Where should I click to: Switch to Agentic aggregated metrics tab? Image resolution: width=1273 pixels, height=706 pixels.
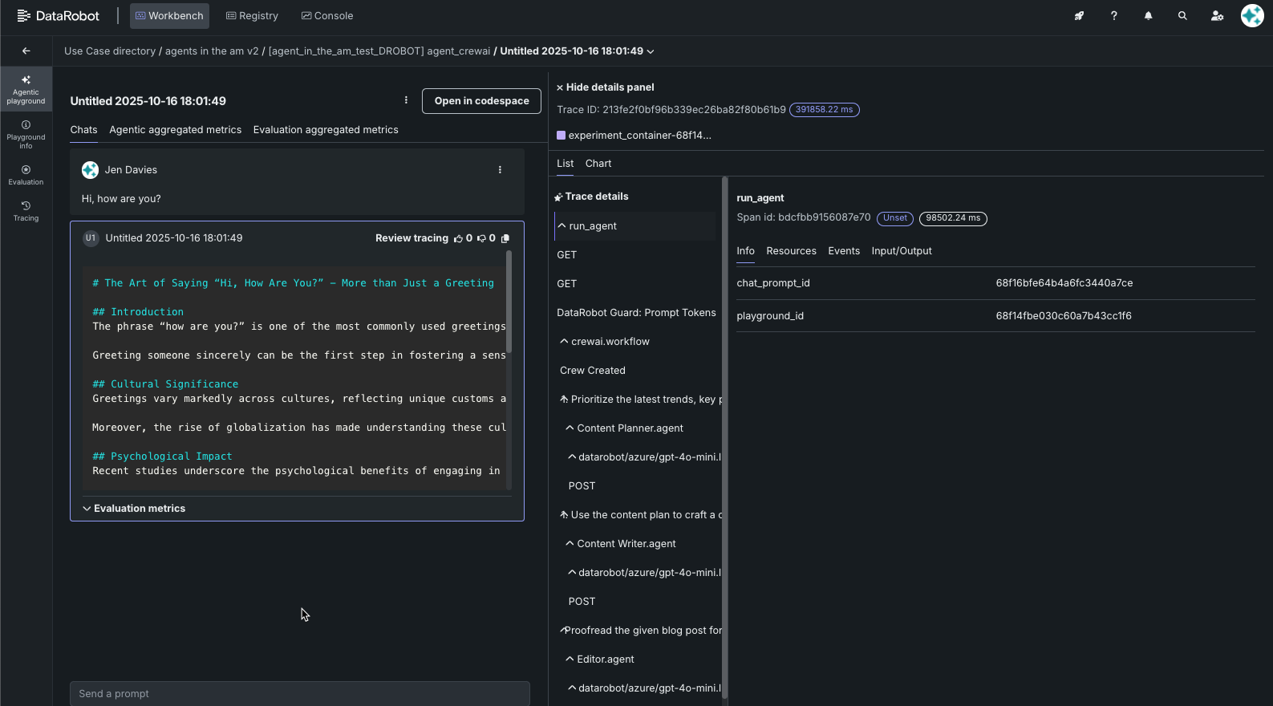(175, 130)
